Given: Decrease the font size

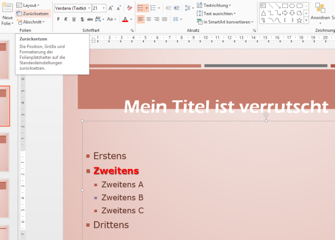Looking at the screenshot, I should pos(119,8).
